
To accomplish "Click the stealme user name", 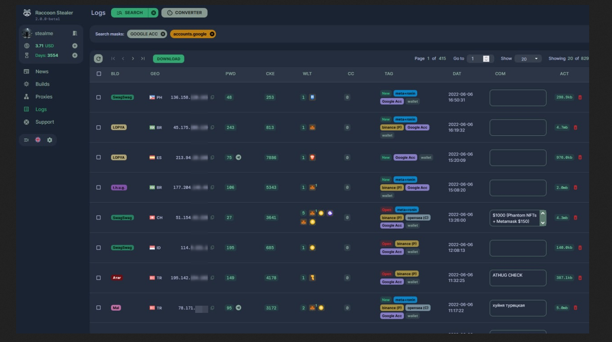I will click(x=44, y=34).
